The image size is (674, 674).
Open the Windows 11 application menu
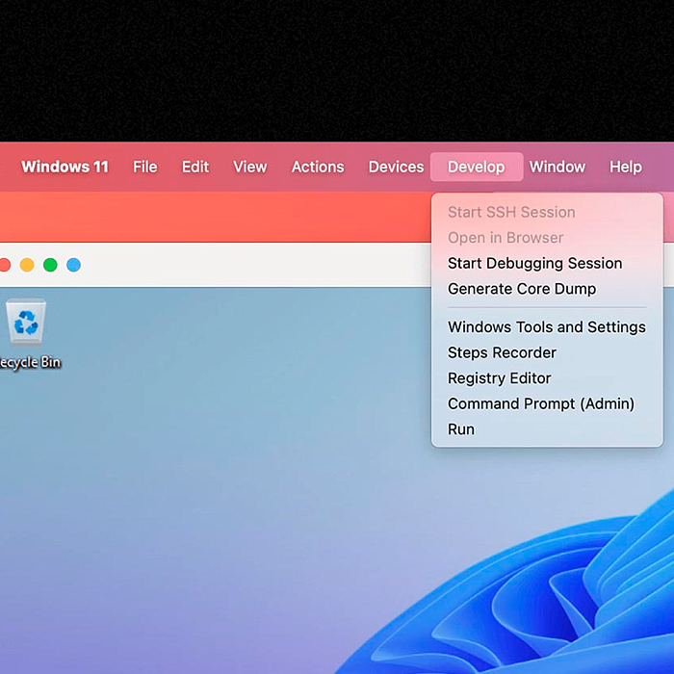tap(65, 167)
